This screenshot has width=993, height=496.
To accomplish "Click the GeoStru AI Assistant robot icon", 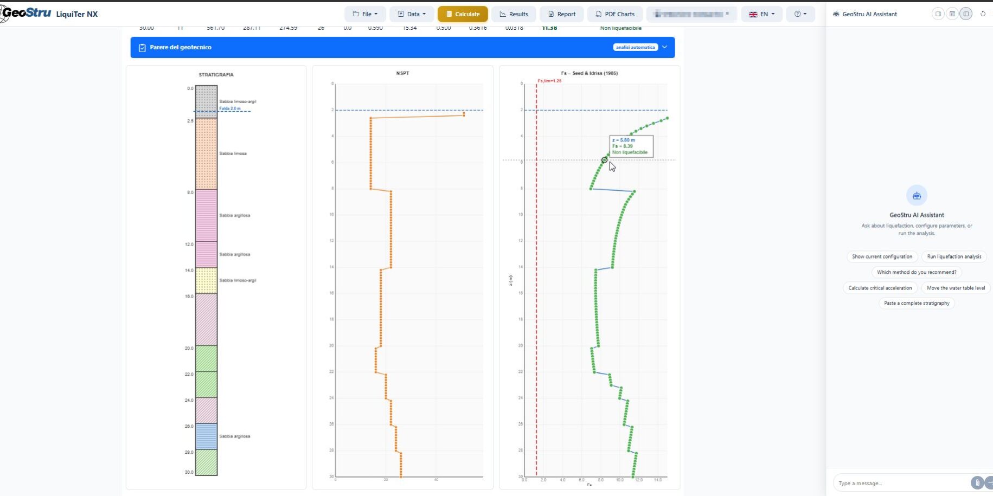I will [836, 14].
